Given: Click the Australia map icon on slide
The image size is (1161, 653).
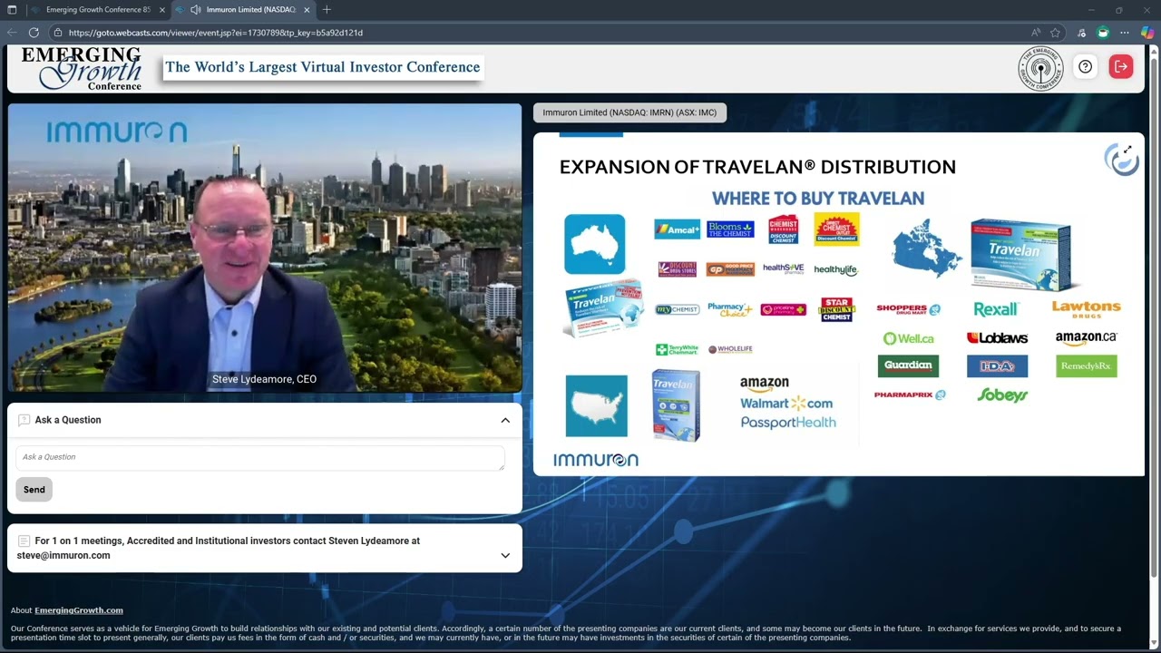Looking at the screenshot, I should point(594,244).
